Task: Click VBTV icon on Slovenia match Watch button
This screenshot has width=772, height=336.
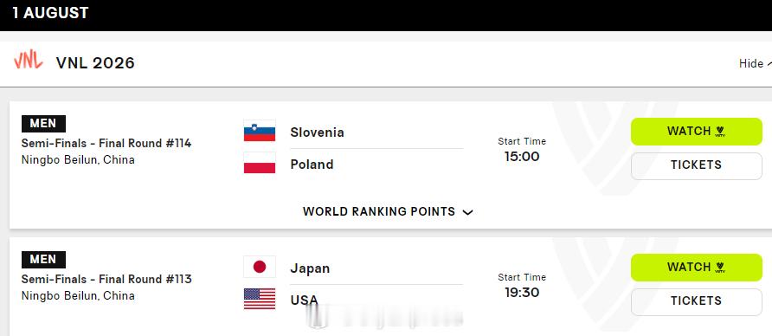Action: [720, 132]
